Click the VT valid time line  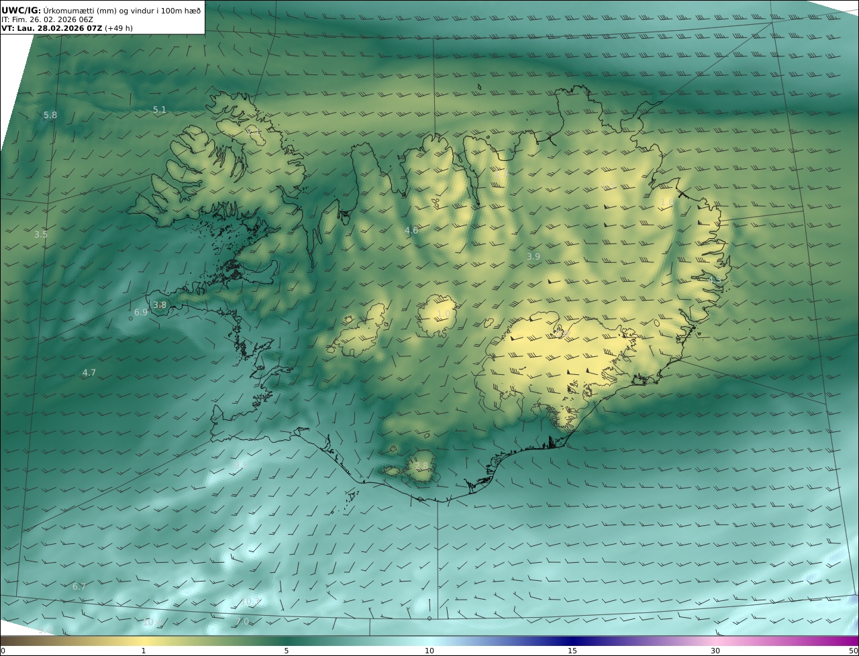pos(67,29)
